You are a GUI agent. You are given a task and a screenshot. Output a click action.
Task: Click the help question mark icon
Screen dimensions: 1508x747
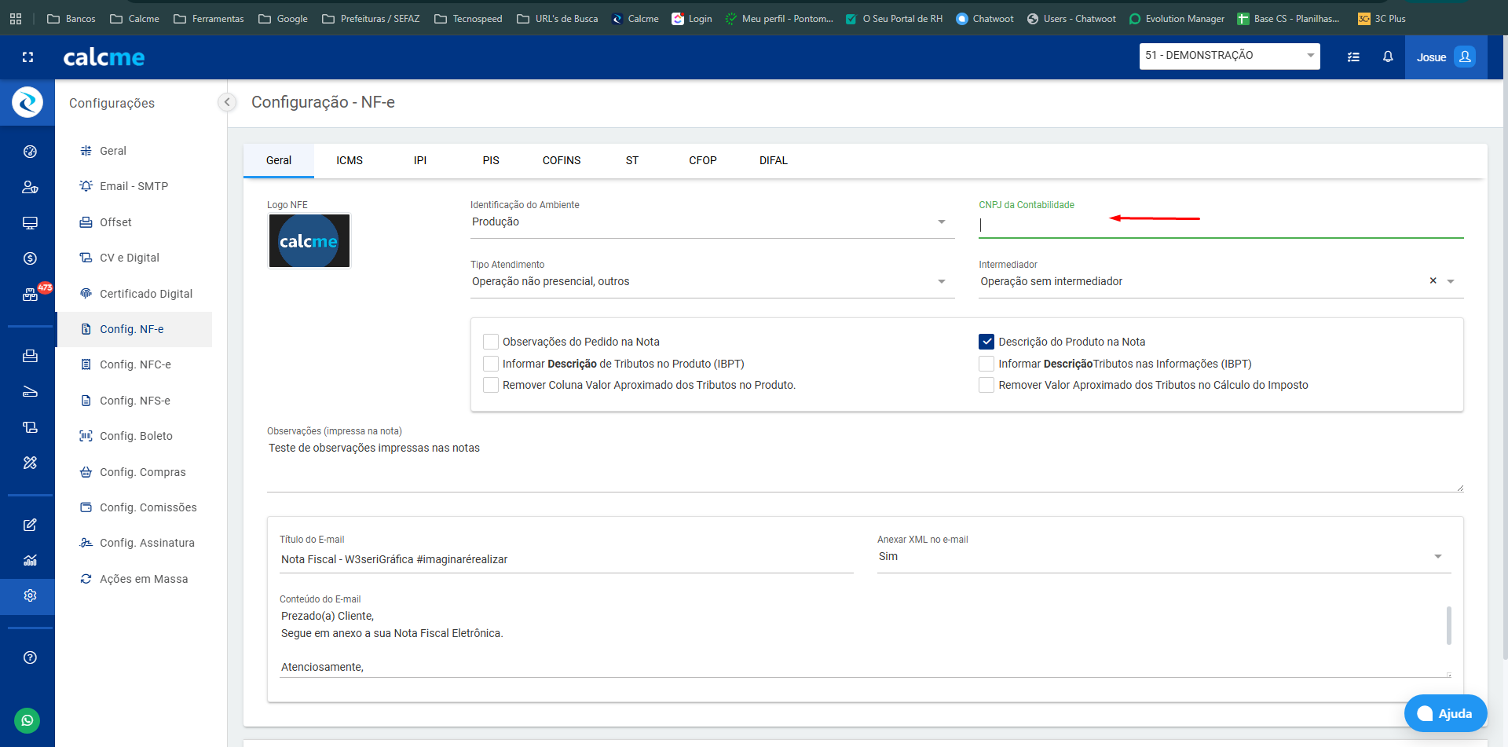point(30,657)
